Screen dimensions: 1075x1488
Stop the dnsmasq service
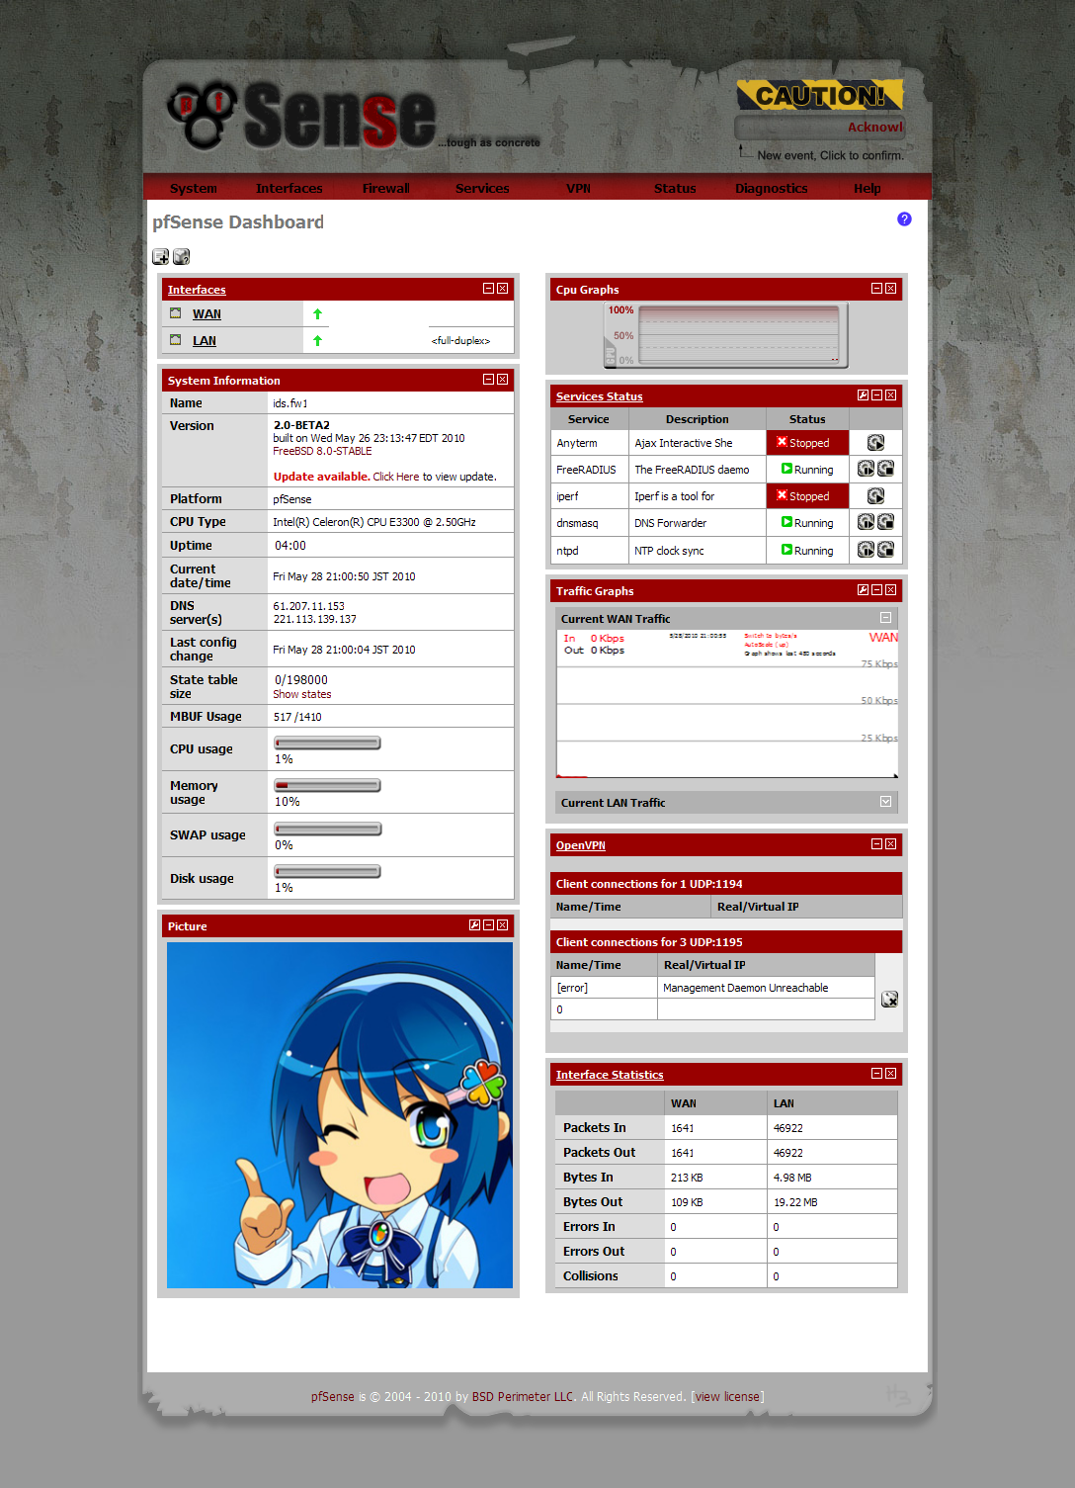pos(885,522)
